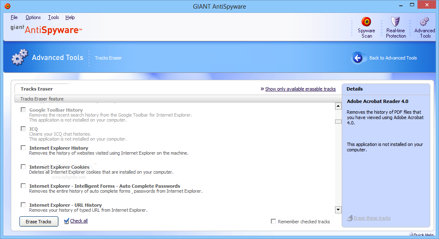Click the Erase these tracks link

[x=372, y=218]
